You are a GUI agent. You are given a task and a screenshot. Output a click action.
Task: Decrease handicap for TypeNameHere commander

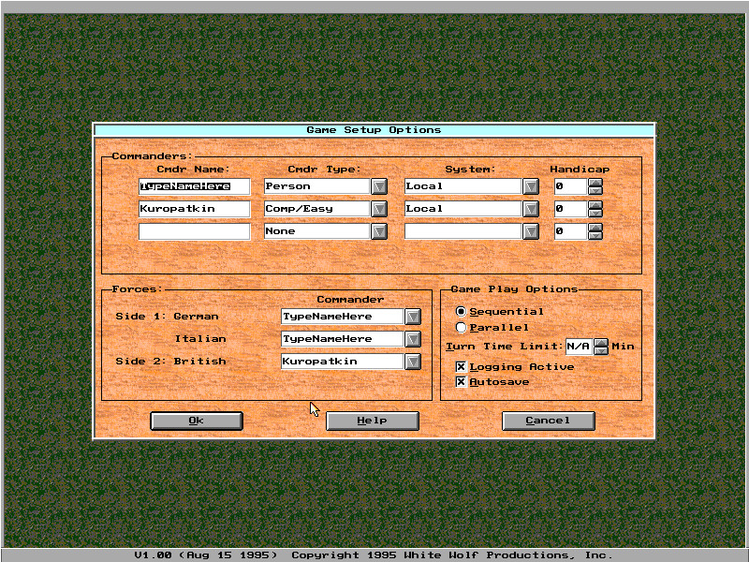(x=595, y=190)
